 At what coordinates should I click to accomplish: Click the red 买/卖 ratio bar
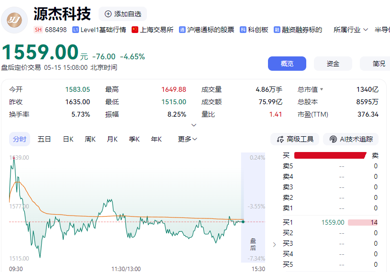coord(330,155)
